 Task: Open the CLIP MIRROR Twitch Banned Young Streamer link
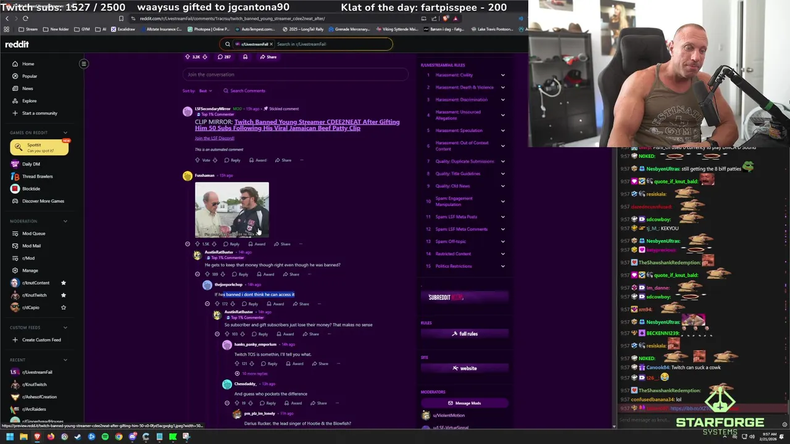(297, 125)
